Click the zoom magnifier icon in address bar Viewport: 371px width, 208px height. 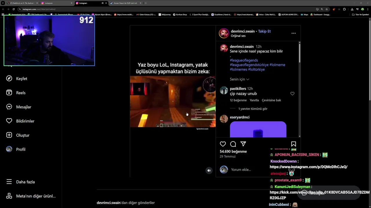point(322,9)
